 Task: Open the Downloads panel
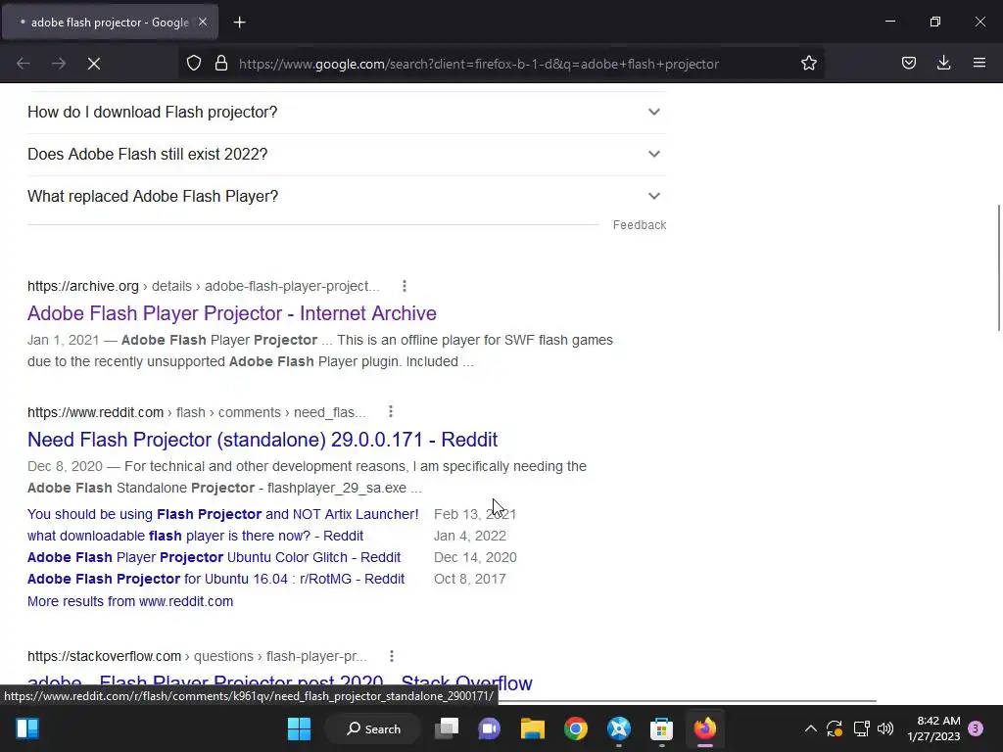point(943,64)
